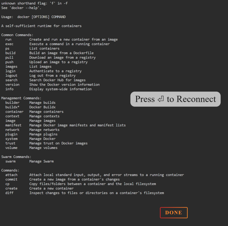Click the 'network' command name
Screen dimensions: 228x226
coord(12,130)
